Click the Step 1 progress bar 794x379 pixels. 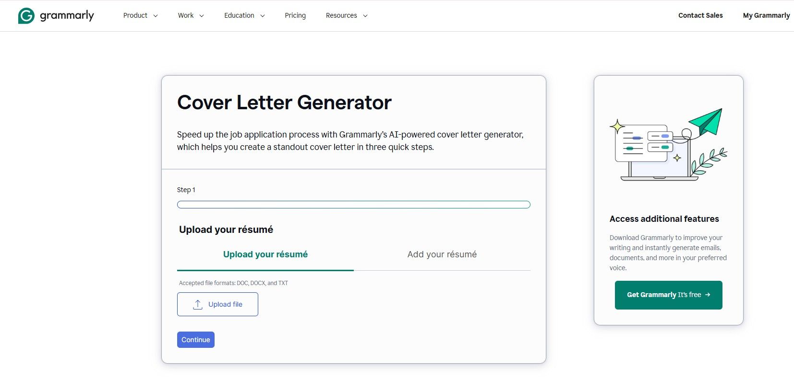pyautogui.click(x=353, y=205)
